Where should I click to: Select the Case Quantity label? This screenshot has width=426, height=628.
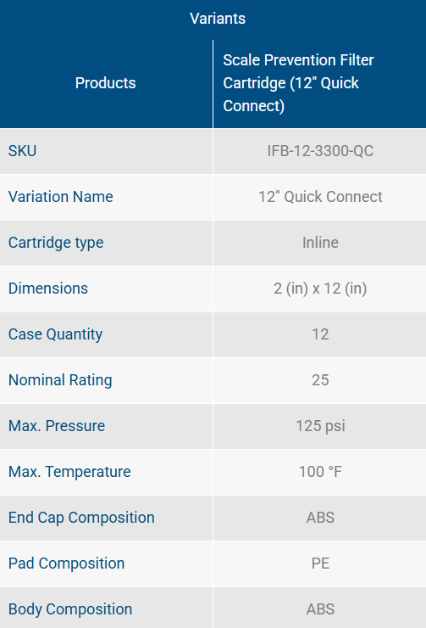point(56,334)
